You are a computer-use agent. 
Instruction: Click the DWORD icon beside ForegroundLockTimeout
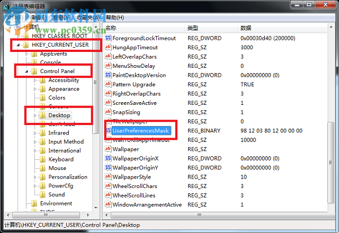tap(108, 39)
